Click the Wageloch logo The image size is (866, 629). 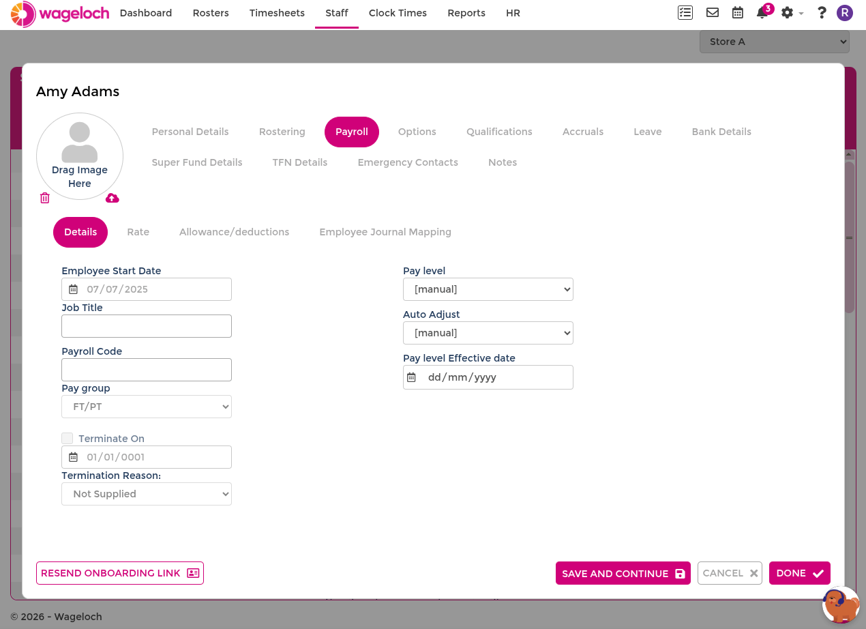coord(60,14)
